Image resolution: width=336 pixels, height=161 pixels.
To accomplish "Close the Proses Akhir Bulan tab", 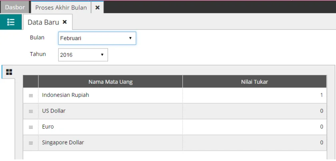I will tap(97, 8).
